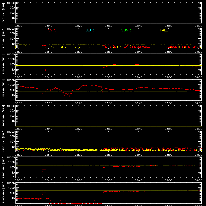Click 03:00 tick under the 245 MHz panel
The image size is (206, 206).
[18, 26]
